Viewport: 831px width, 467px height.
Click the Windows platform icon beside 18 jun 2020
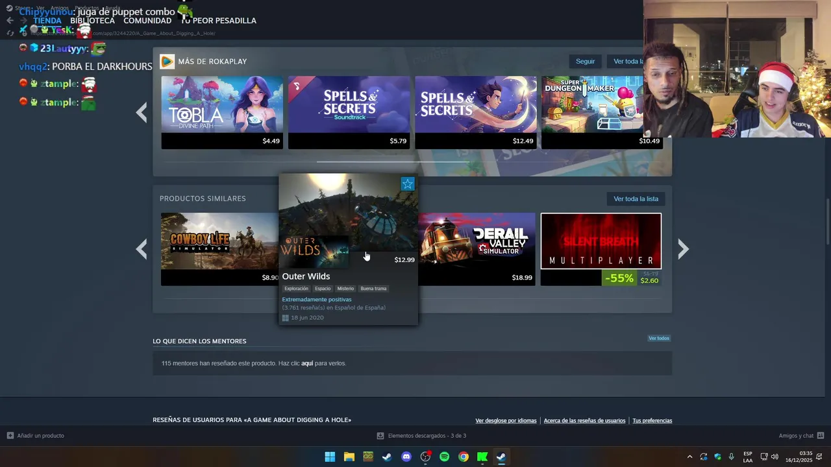tap(285, 318)
